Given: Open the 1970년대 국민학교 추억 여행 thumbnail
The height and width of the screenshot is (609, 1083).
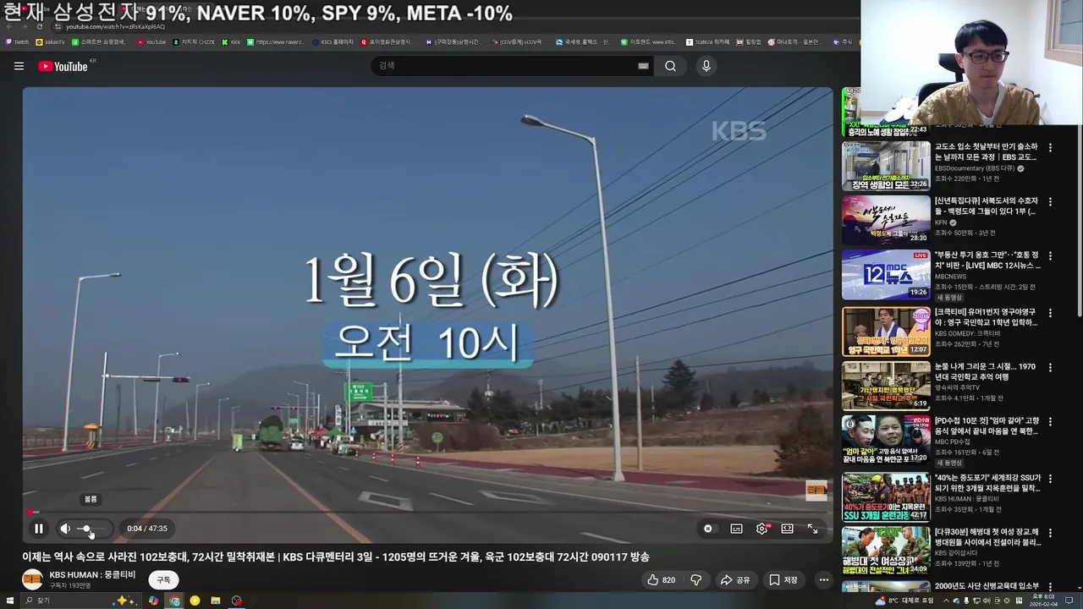Looking at the screenshot, I should [886, 386].
